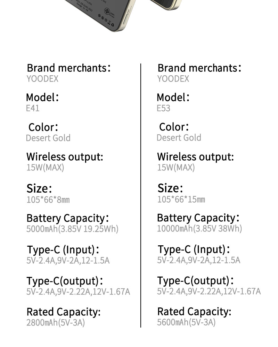Click the Color heading in E53 column
The image size is (278, 347).
[174, 127]
